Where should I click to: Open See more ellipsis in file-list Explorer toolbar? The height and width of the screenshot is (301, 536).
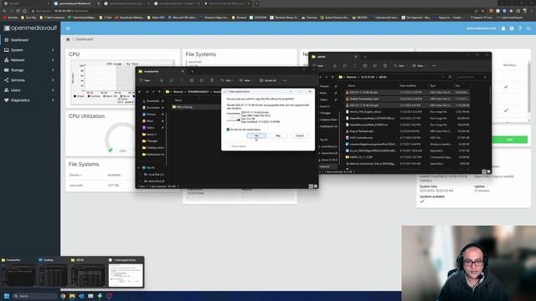coord(434,65)
